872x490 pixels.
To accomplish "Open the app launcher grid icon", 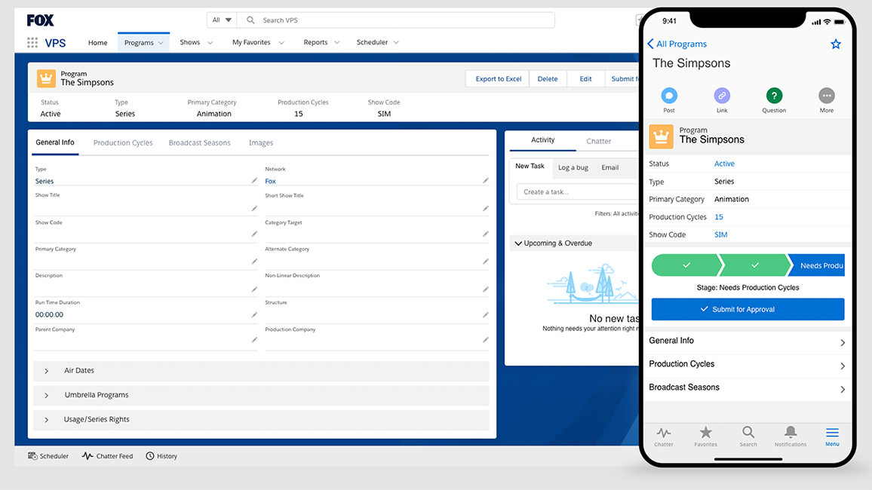I will pyautogui.click(x=32, y=43).
